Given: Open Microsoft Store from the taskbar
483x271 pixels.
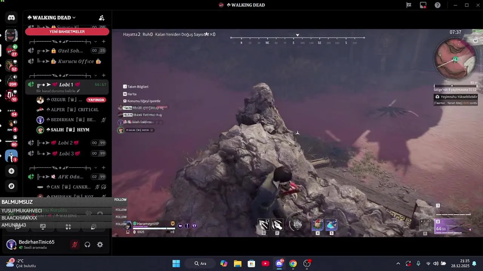Looking at the screenshot, I should (251, 263).
